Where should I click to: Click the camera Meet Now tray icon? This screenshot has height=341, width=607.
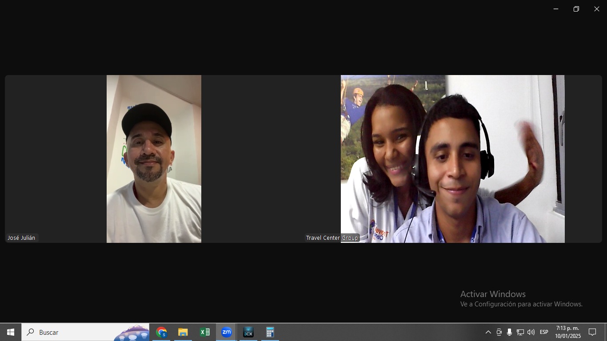[x=499, y=332]
